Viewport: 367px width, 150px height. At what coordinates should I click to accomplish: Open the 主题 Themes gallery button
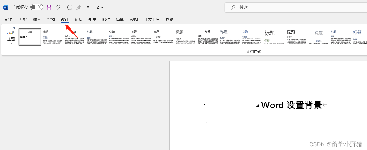11,36
